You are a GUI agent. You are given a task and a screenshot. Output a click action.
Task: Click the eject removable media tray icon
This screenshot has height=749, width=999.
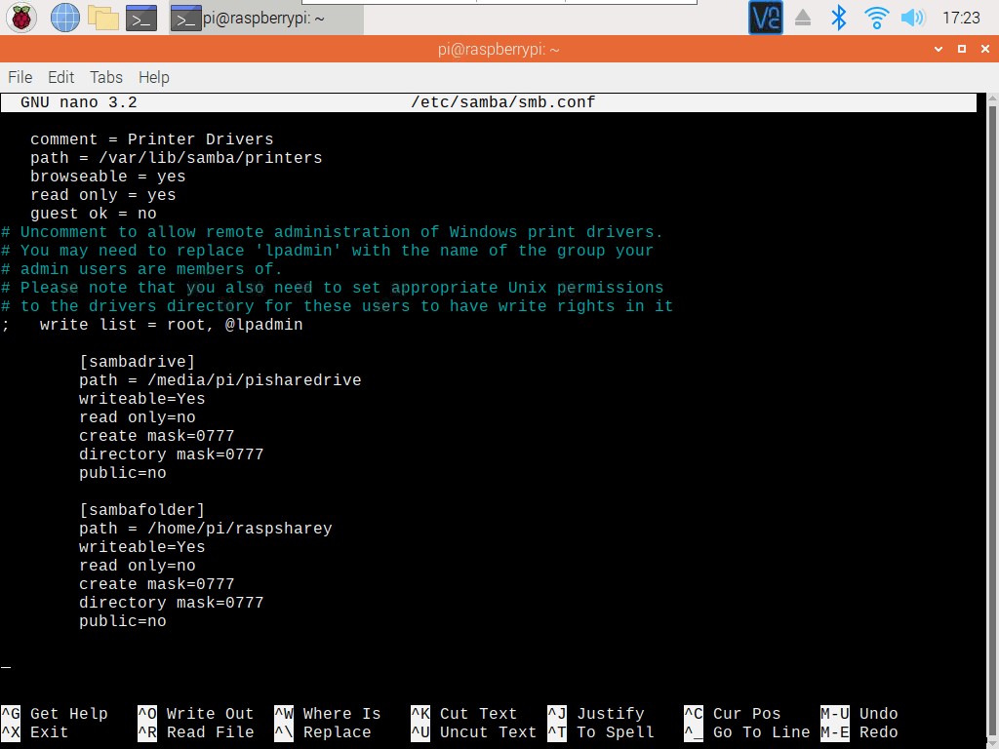(804, 17)
